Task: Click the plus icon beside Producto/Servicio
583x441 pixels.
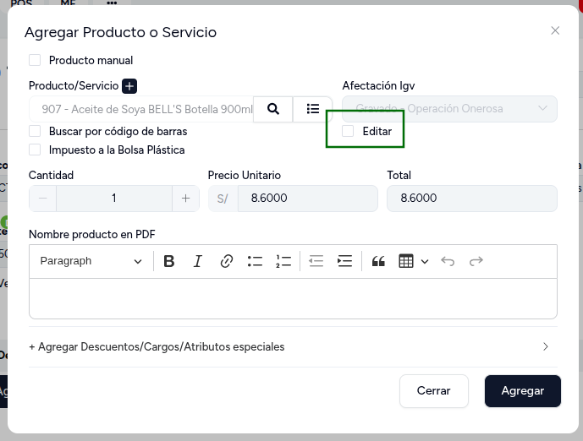Action: pos(129,86)
